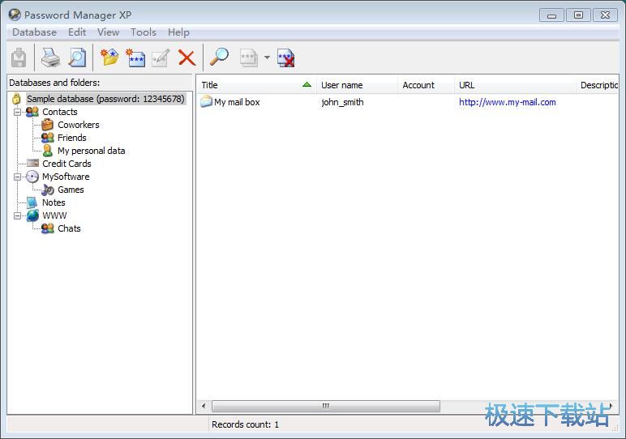Click the Print toolbar icon
The width and height of the screenshot is (626, 439).
coord(50,58)
